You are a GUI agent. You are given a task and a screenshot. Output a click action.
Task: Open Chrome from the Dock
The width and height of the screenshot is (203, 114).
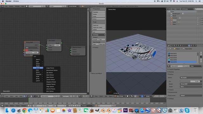point(24,111)
